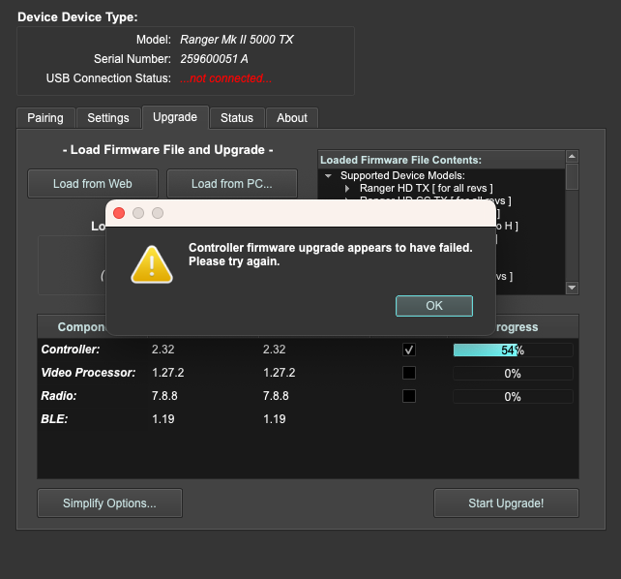Image resolution: width=621 pixels, height=579 pixels.
Task: Enable the Video Processor upgrade checkbox
Action: click(x=409, y=373)
